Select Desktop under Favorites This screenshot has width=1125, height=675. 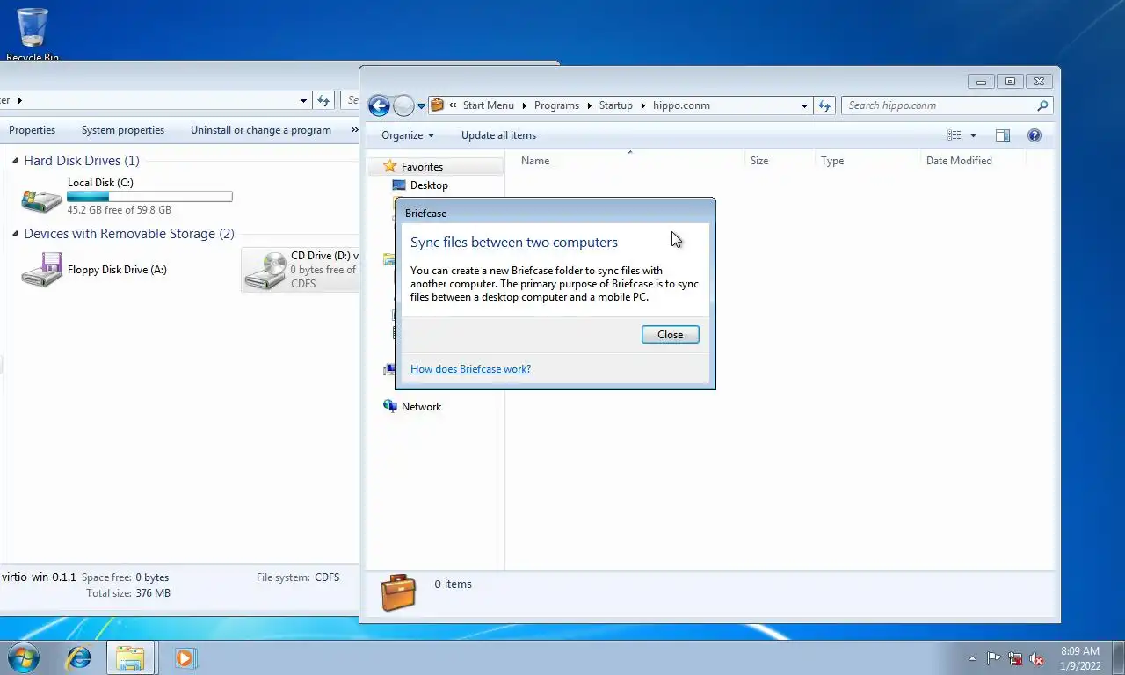[x=429, y=185]
